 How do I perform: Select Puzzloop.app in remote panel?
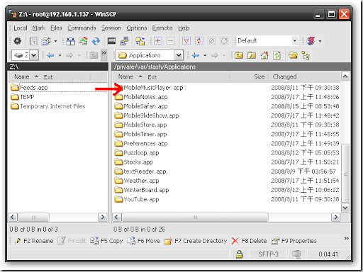tap(137, 153)
